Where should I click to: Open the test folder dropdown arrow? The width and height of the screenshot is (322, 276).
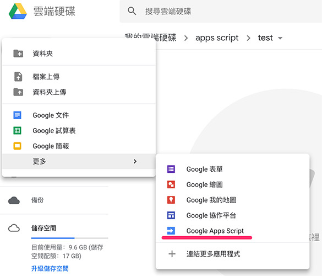pos(280,38)
